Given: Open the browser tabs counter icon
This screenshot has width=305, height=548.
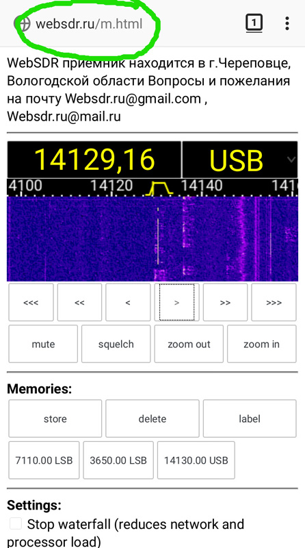Looking at the screenshot, I should (x=254, y=24).
